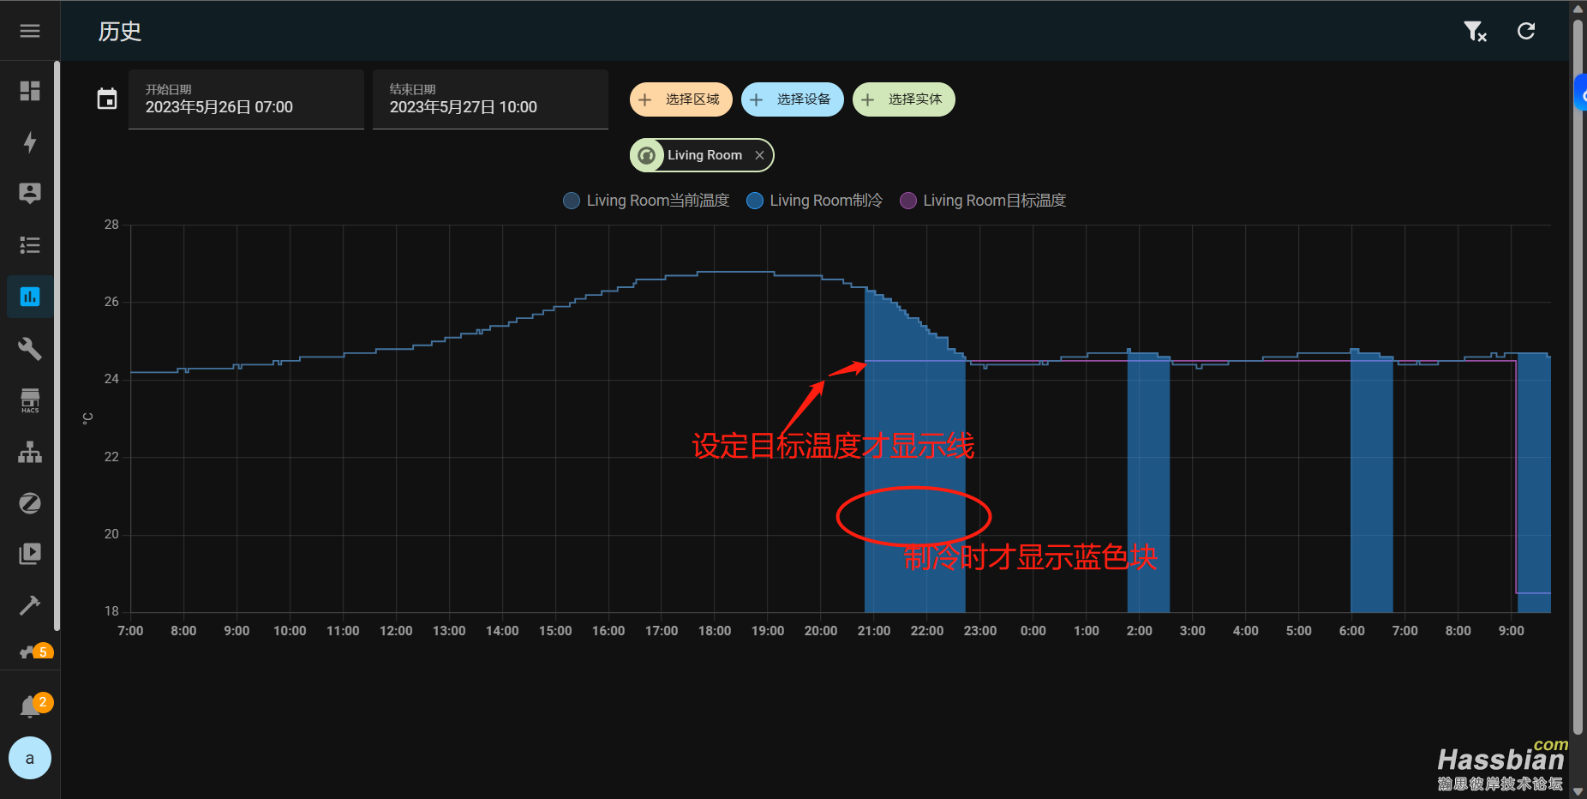Toggle the Living Room当前温度 legend series
The image size is (1587, 799).
click(646, 201)
